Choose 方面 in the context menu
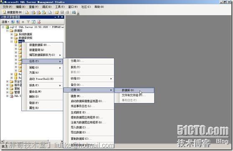Viewport: 233px width, 151px height. point(43,73)
